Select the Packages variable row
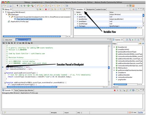This screenshot has width=146, height=115. [108, 26]
